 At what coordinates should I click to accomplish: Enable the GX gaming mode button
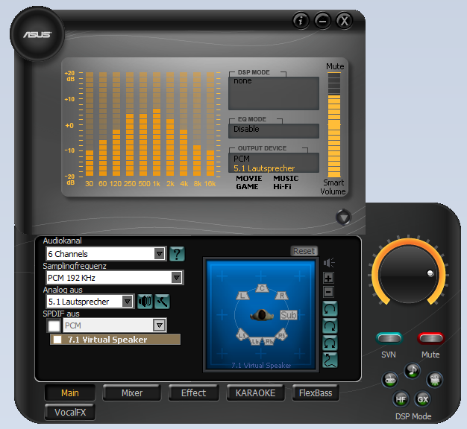(423, 399)
